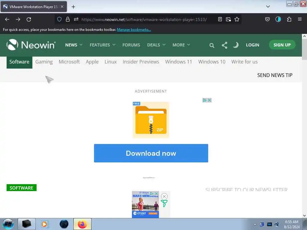The height and width of the screenshot is (230, 307).
Task: Click the Manage bookmarks link
Action: tap(134, 30)
